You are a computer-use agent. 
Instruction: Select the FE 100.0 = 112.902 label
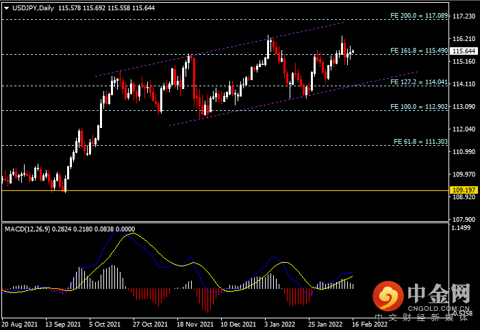pyautogui.click(x=419, y=107)
